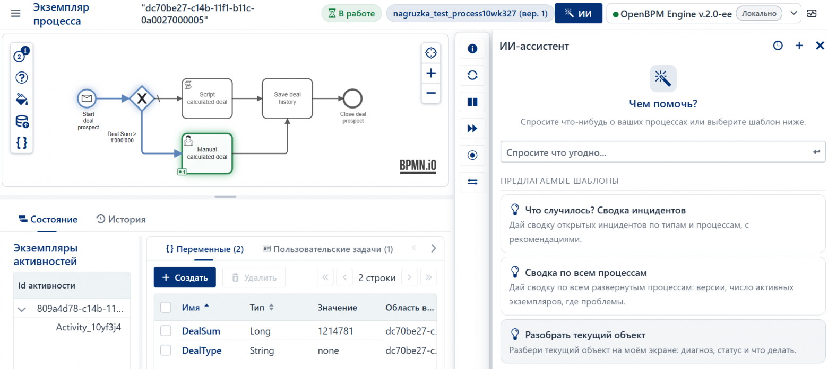Start a new AI chat with plus icon
The height and width of the screenshot is (369, 828).
(x=799, y=46)
